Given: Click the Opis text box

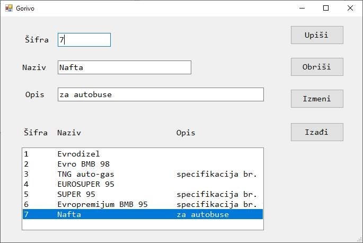Looking at the screenshot, I should (160, 94).
